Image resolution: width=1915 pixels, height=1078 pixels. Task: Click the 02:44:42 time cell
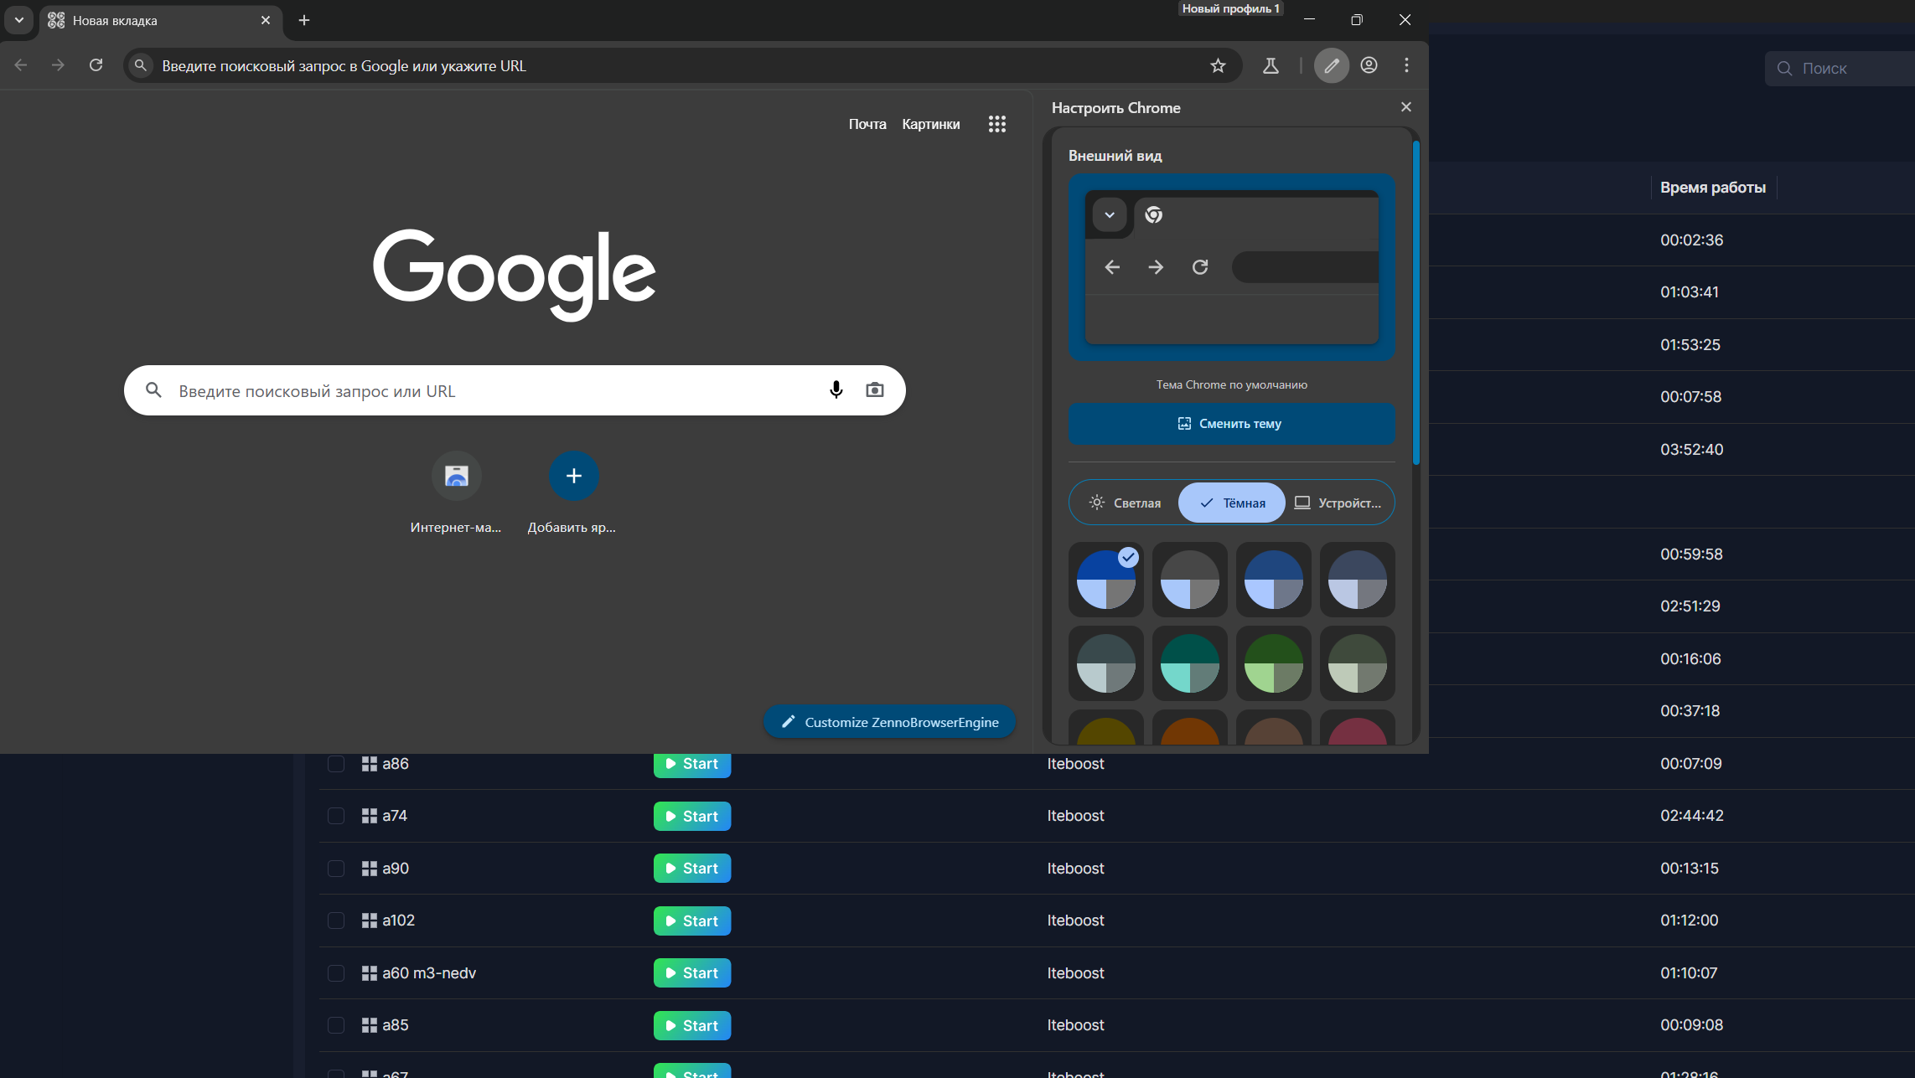pos(1691,816)
